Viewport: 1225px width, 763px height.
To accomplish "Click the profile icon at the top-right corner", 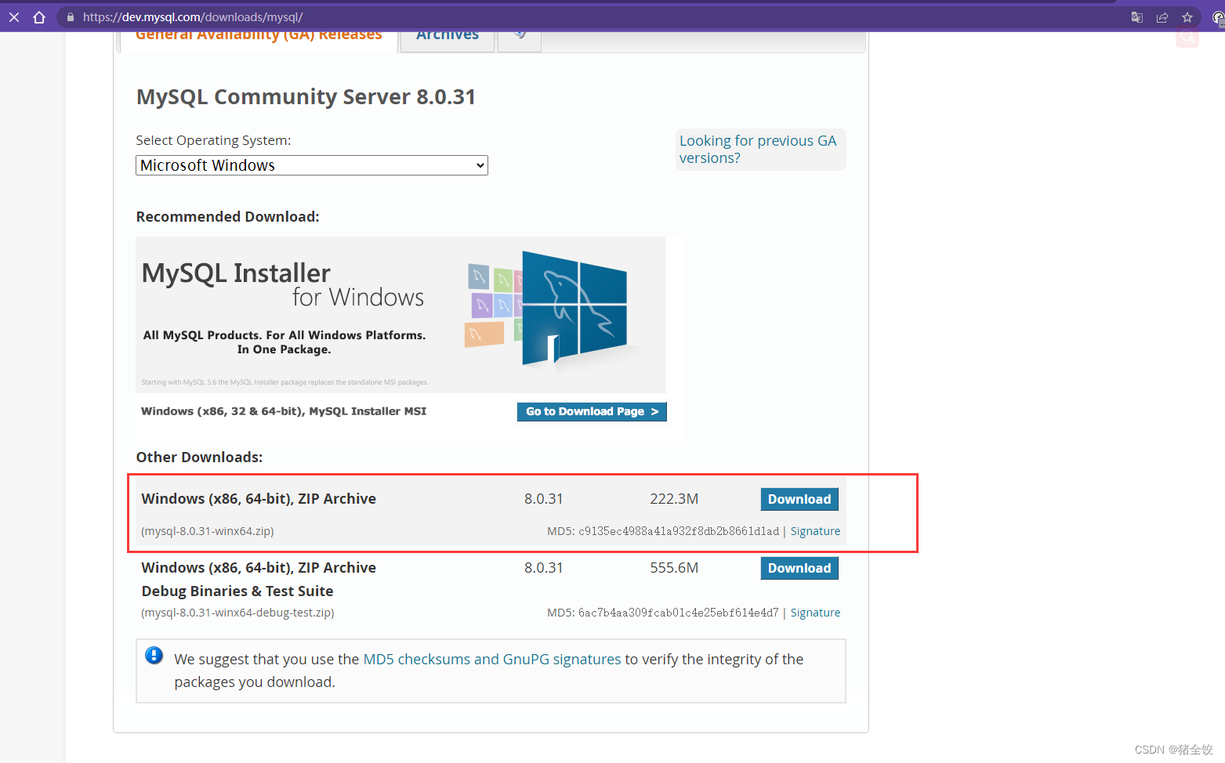I will 1216,16.
